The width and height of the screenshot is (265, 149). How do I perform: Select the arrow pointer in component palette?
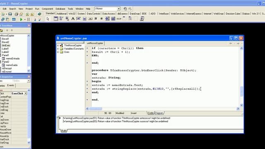[x=48, y=19]
